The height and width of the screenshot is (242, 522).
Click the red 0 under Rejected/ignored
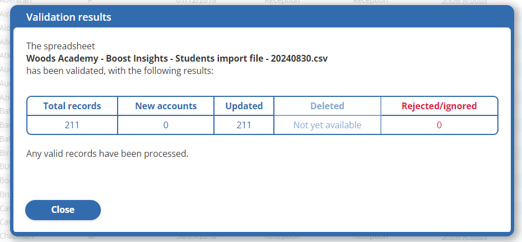click(439, 125)
